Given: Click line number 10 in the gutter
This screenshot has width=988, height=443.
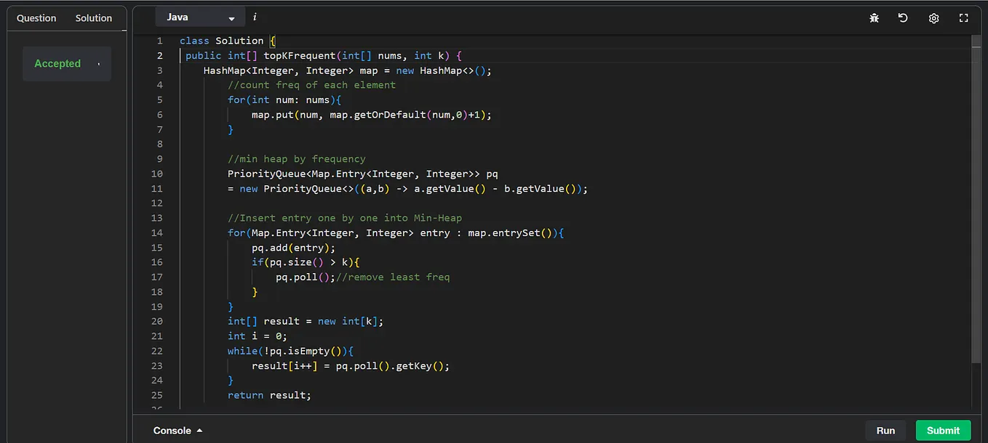Looking at the screenshot, I should click(x=157, y=174).
